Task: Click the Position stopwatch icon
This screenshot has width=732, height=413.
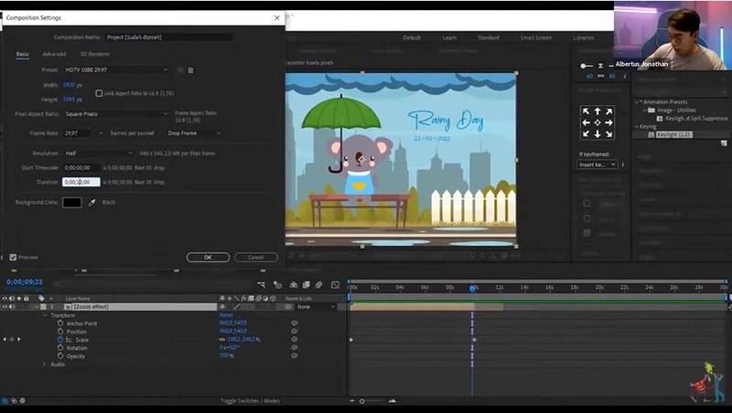Action: (60, 331)
